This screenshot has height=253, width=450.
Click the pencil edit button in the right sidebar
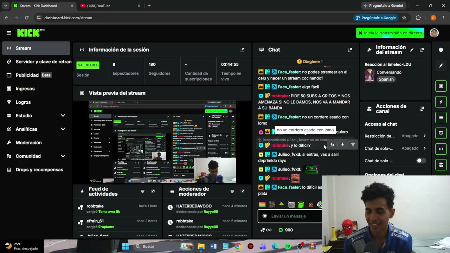pos(441,65)
